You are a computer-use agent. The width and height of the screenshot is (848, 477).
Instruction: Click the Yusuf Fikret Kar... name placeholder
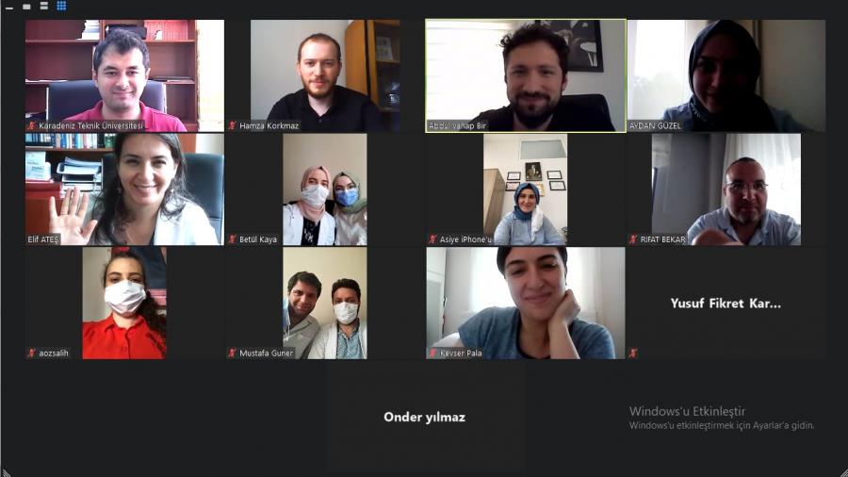coord(726,304)
